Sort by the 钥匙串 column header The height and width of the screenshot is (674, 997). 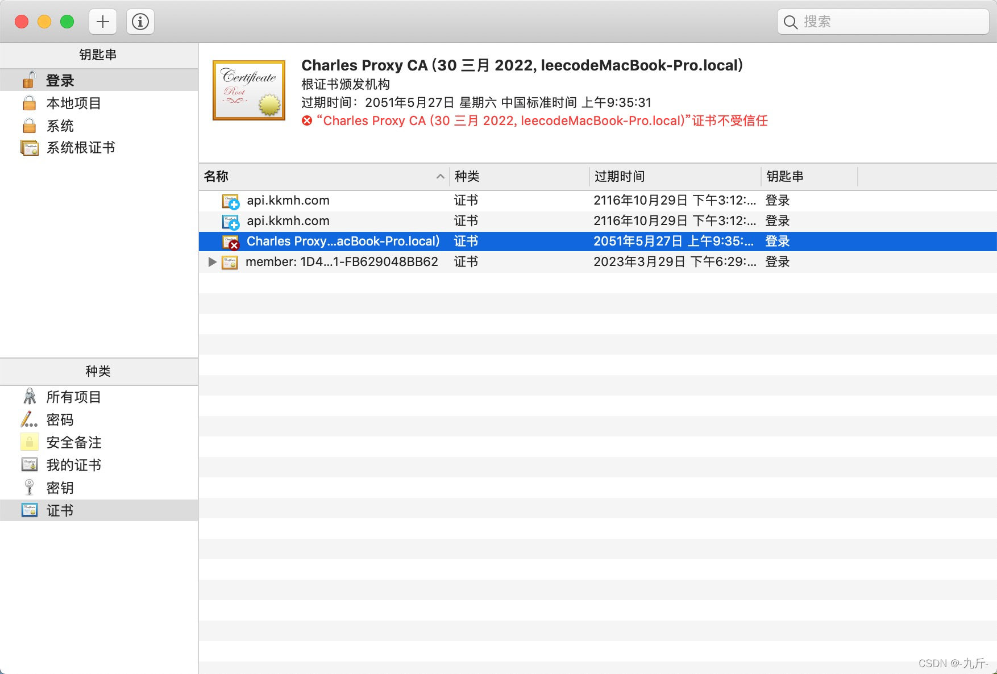tap(809, 176)
